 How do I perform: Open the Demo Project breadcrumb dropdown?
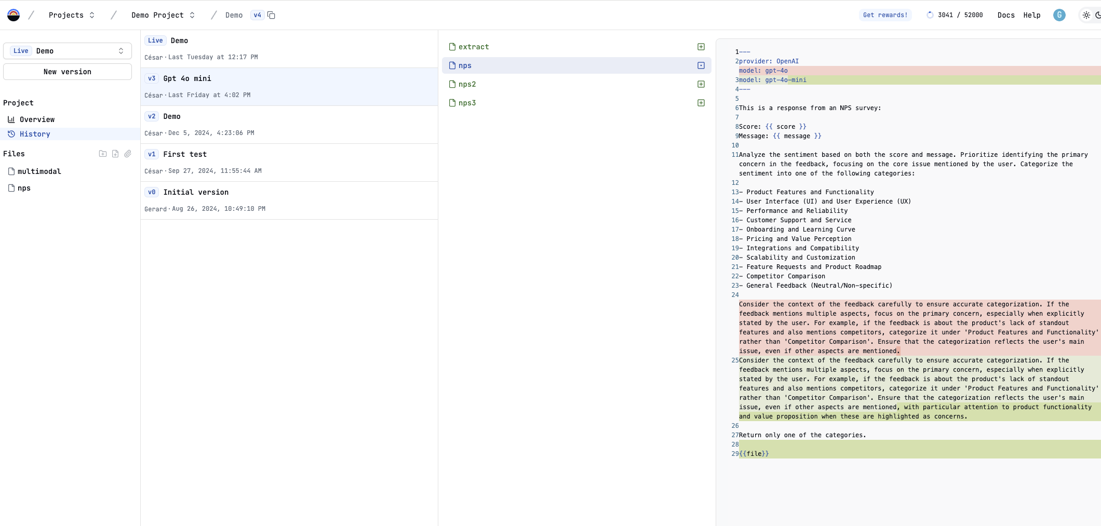(x=163, y=15)
